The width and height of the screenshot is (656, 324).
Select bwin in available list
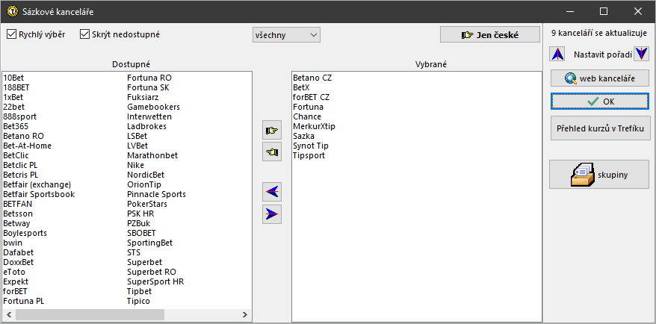click(13, 243)
